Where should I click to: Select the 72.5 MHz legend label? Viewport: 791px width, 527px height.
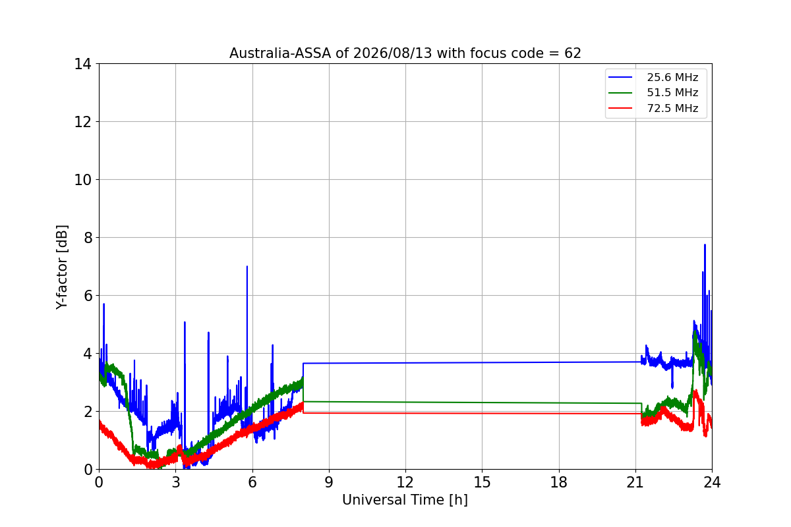click(672, 108)
